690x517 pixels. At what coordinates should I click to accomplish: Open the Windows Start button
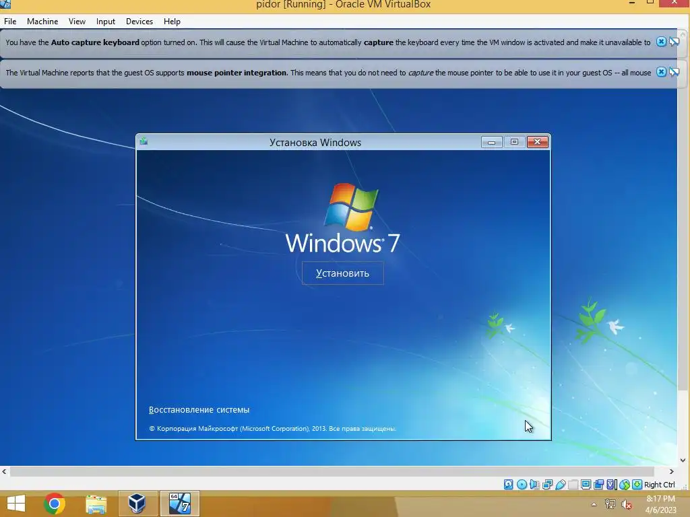[16, 504]
